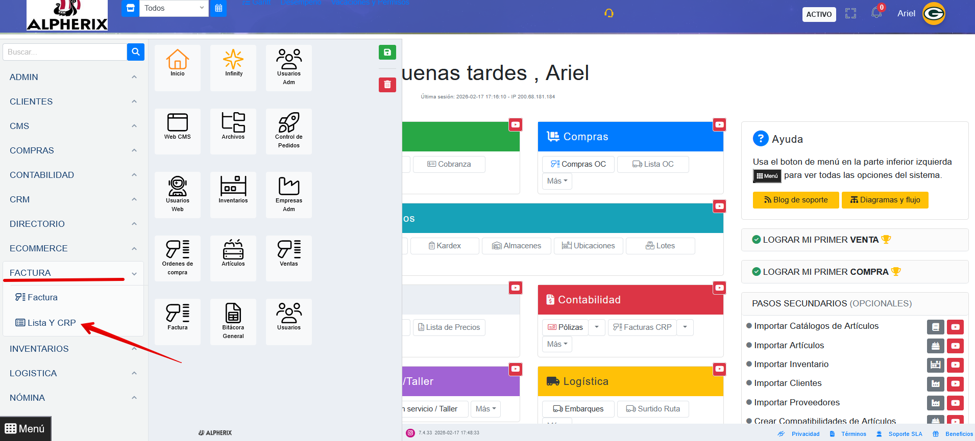
Task: Click the Buscar search input field
Action: point(65,52)
